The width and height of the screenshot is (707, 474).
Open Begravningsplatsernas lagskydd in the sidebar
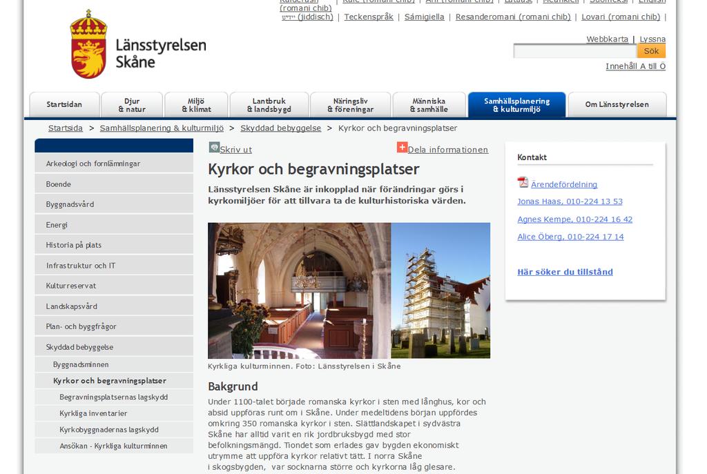tap(114, 397)
